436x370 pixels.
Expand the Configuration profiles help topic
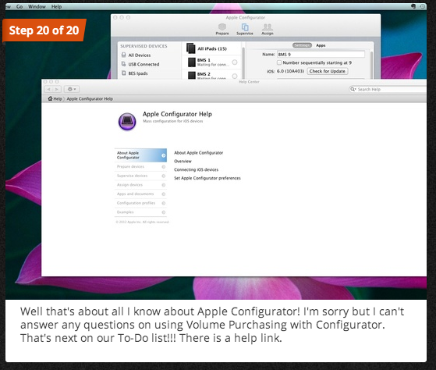[x=140, y=203]
